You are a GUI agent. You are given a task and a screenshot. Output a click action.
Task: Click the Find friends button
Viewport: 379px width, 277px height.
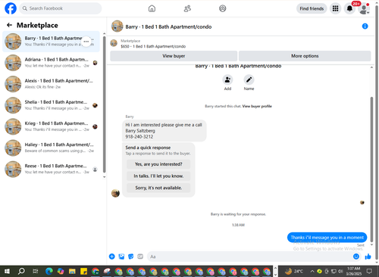tap(312, 8)
